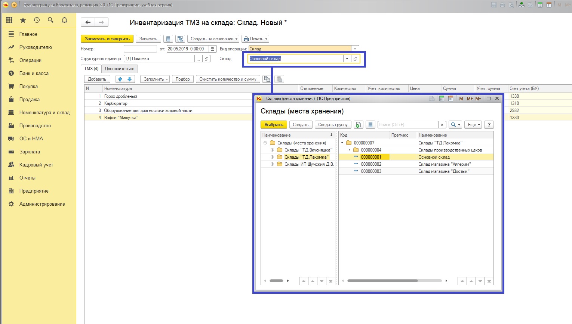Click the Подбор button
The image size is (572, 324).
(x=183, y=79)
